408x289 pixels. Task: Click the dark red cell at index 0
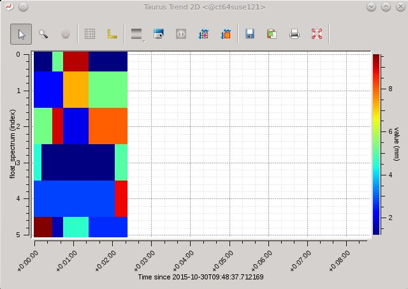pos(76,61)
